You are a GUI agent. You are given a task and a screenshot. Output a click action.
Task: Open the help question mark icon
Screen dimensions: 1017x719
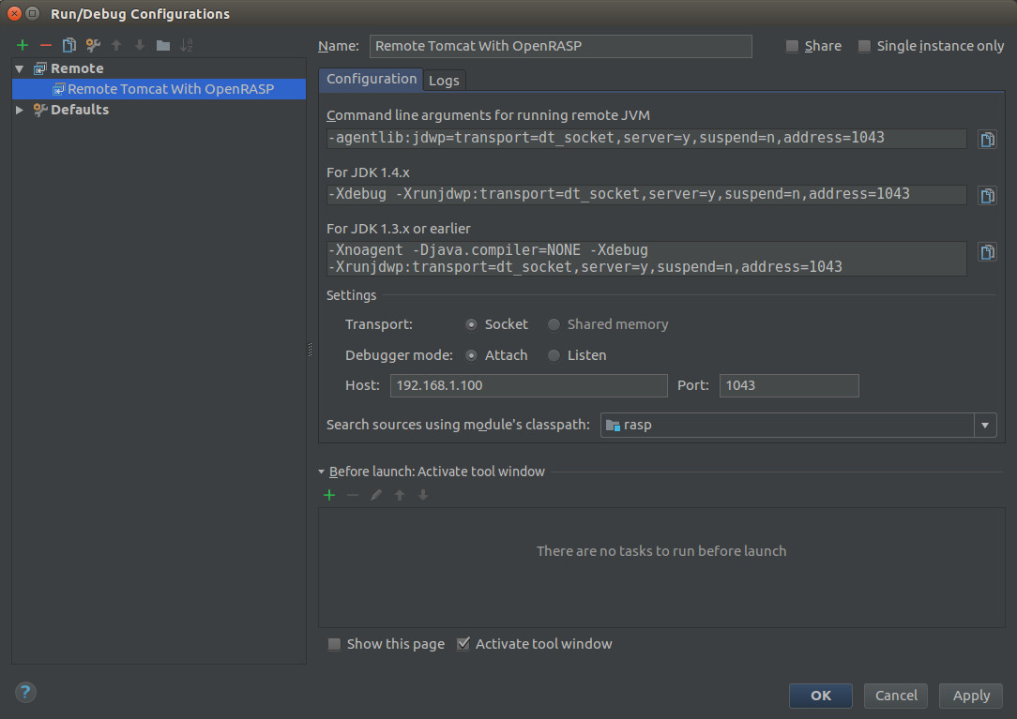pos(25,693)
